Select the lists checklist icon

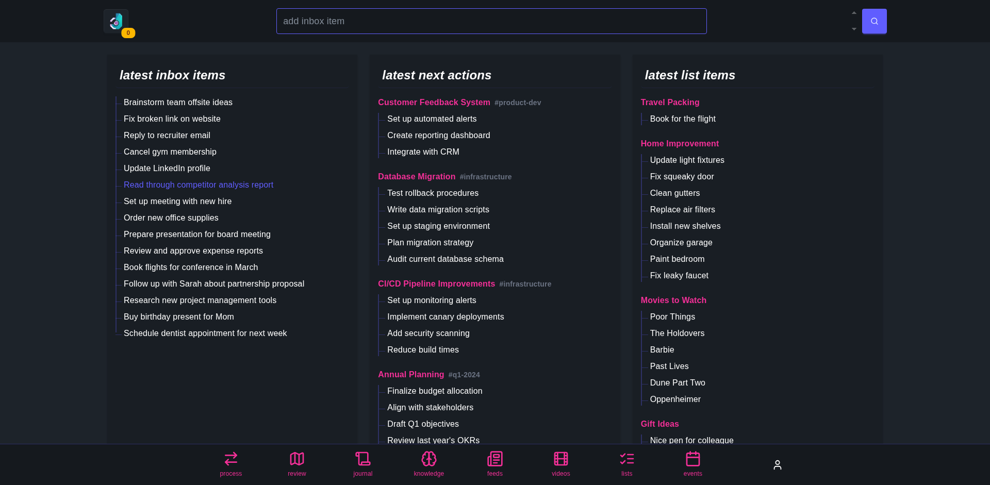point(626,464)
